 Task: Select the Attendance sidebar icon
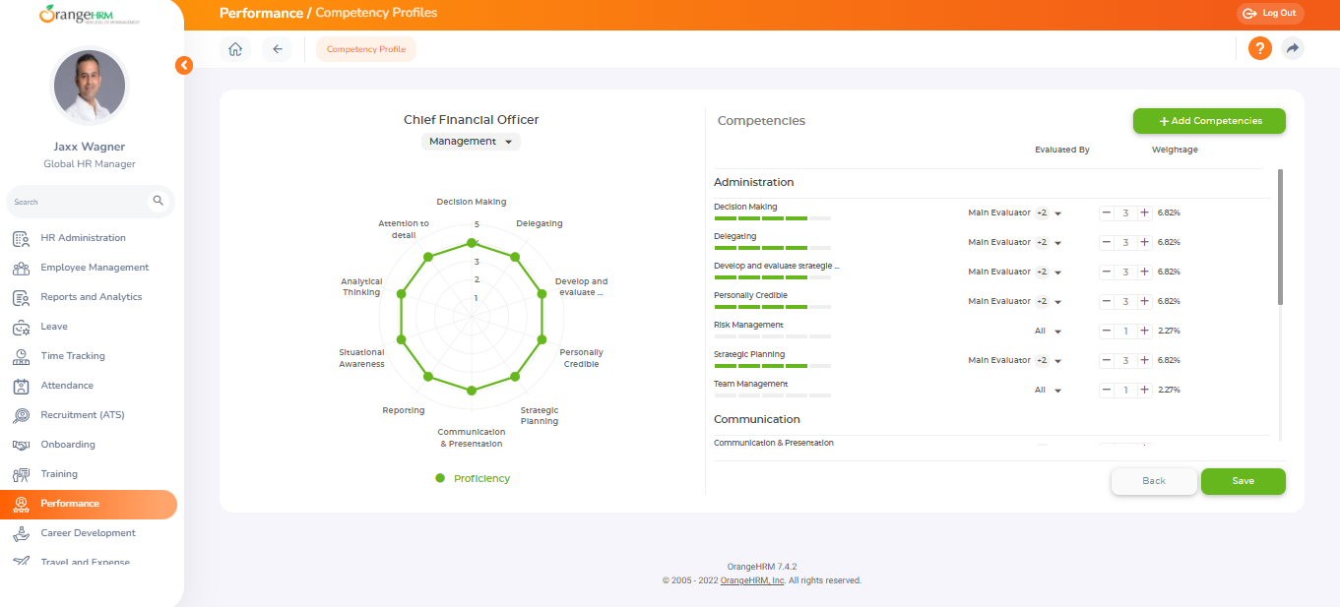pyautogui.click(x=19, y=385)
